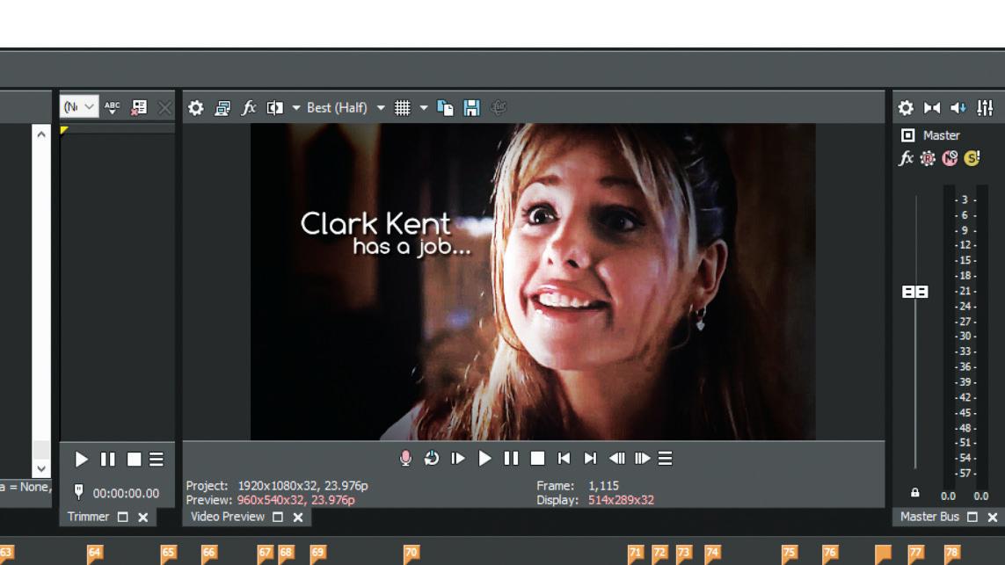The width and height of the screenshot is (1005, 565).
Task: Open project video properties gear in preview toolbar
Action: pyautogui.click(x=195, y=107)
